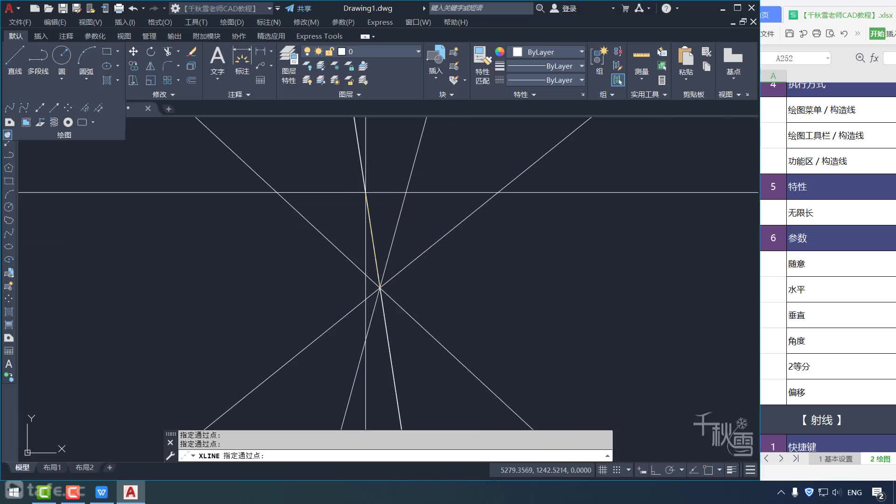Open the 修改(M) menu
The width and height of the screenshot is (896, 504).
pyautogui.click(x=306, y=22)
